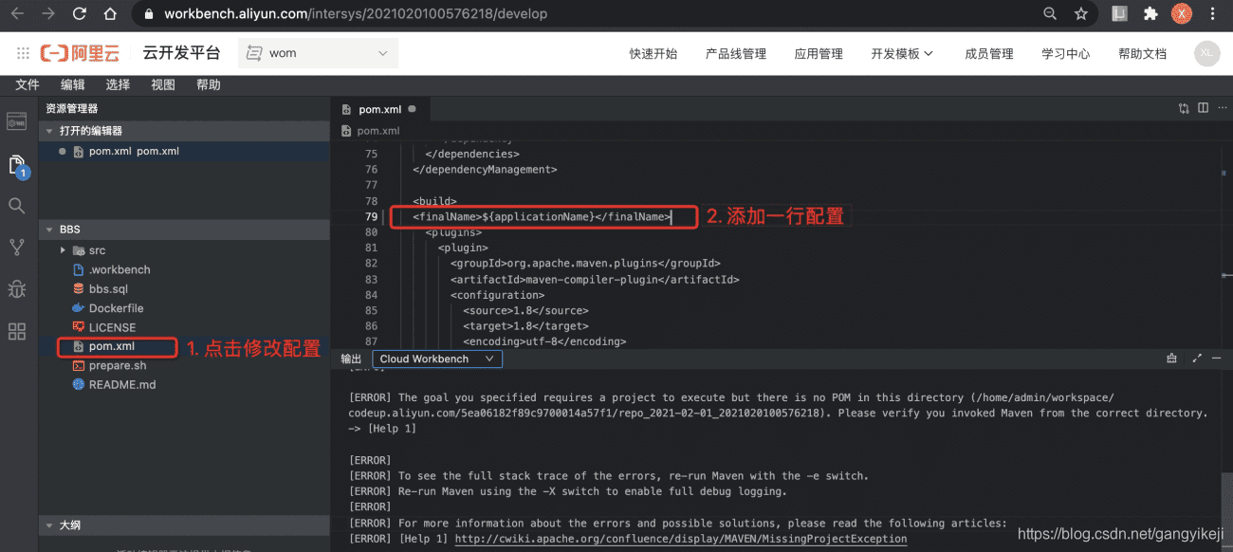Click the browser back arrow
Viewport: 1233px width, 552px height.
[x=17, y=14]
